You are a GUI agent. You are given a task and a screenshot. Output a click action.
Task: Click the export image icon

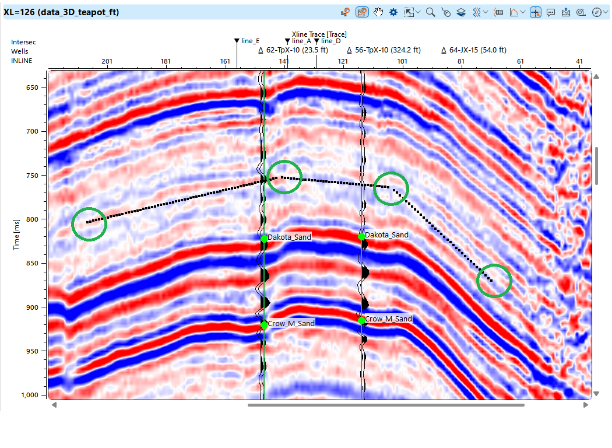coord(565,12)
